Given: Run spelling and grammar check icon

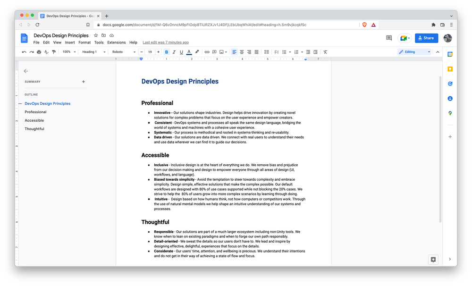Looking at the screenshot, I should [46, 52].
